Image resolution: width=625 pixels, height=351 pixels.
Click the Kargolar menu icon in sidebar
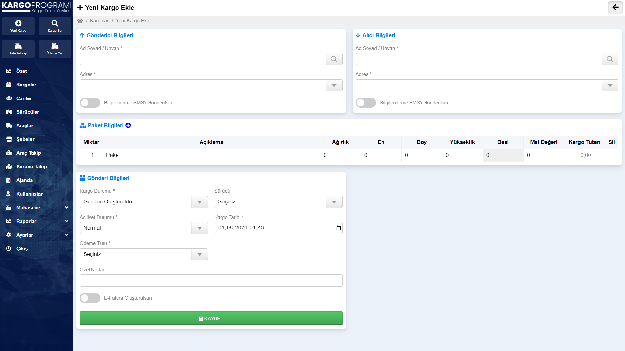[x=9, y=84]
